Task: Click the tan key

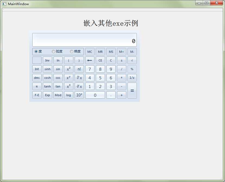Action: (x=58, y=86)
